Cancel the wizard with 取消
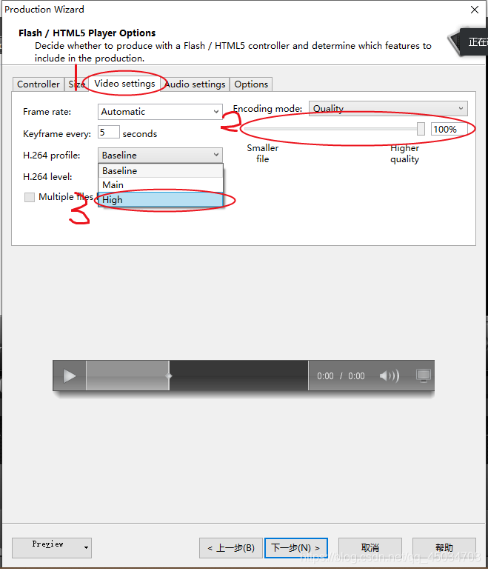The width and height of the screenshot is (488, 571). click(370, 548)
